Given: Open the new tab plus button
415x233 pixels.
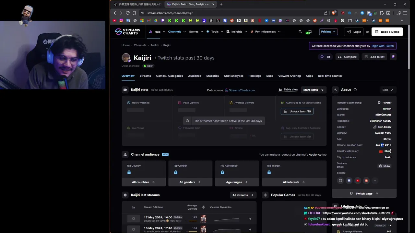Looking at the screenshot, I should coord(221,4).
